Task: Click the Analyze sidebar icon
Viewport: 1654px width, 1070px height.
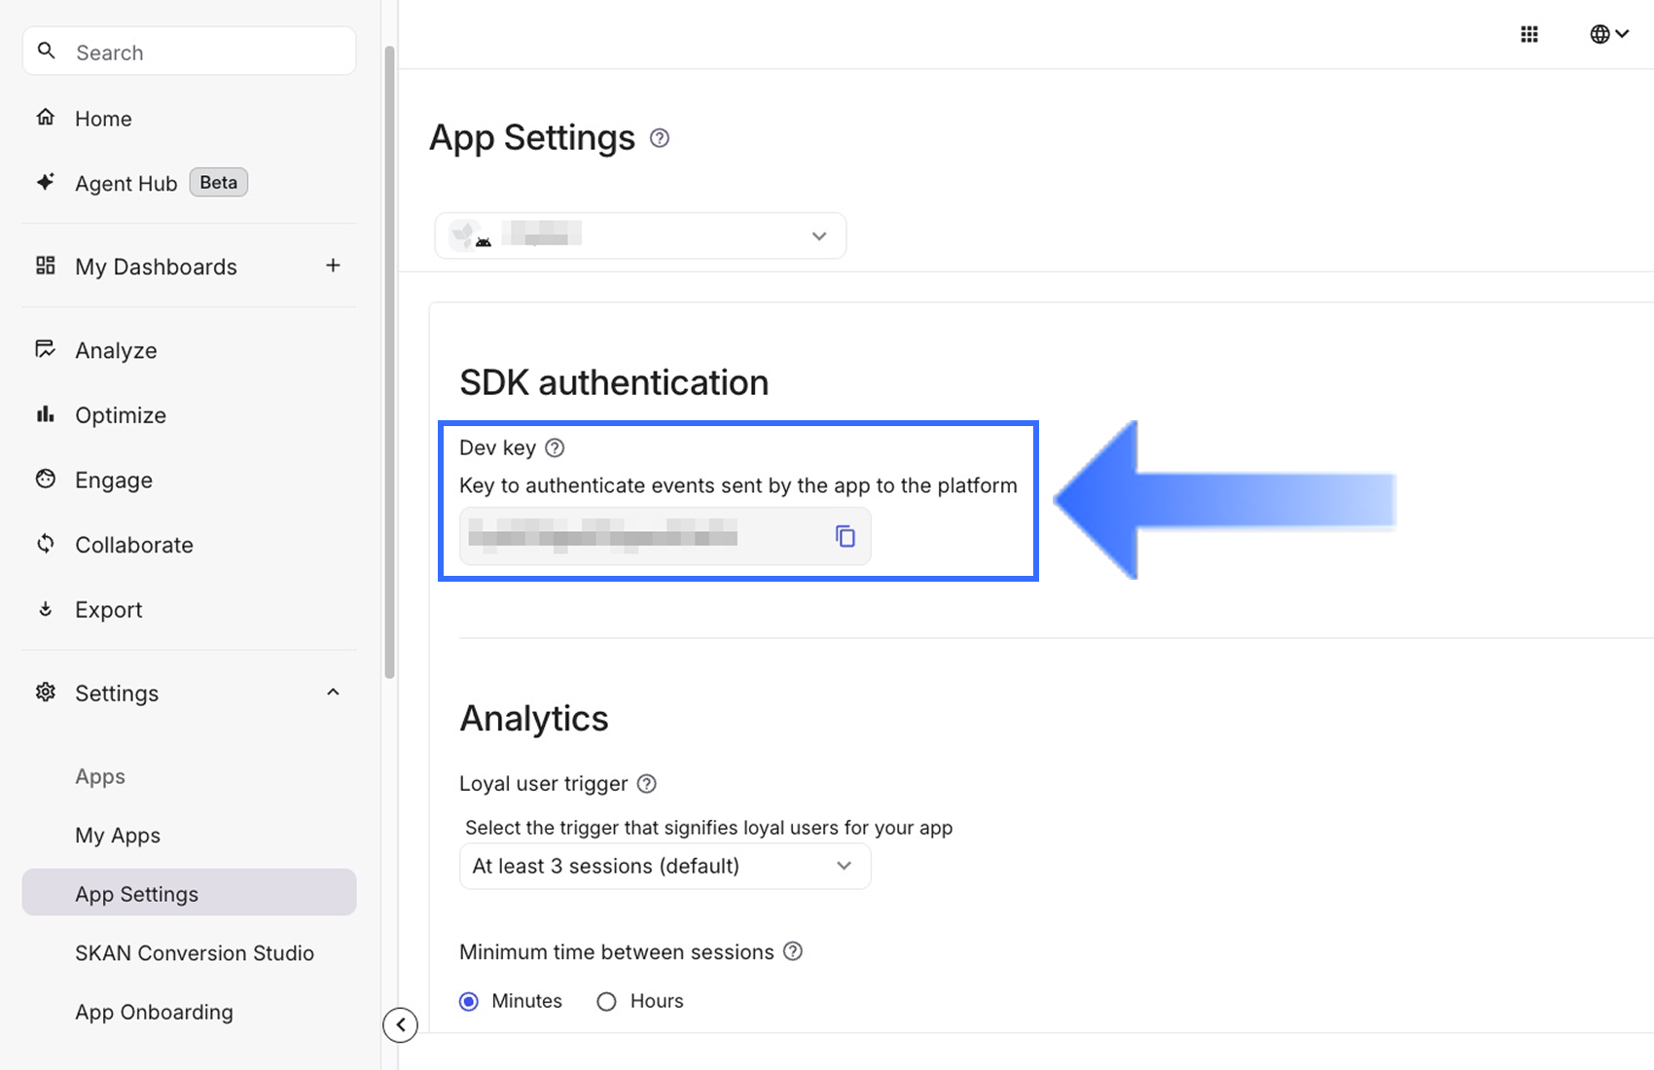Action: 46,349
